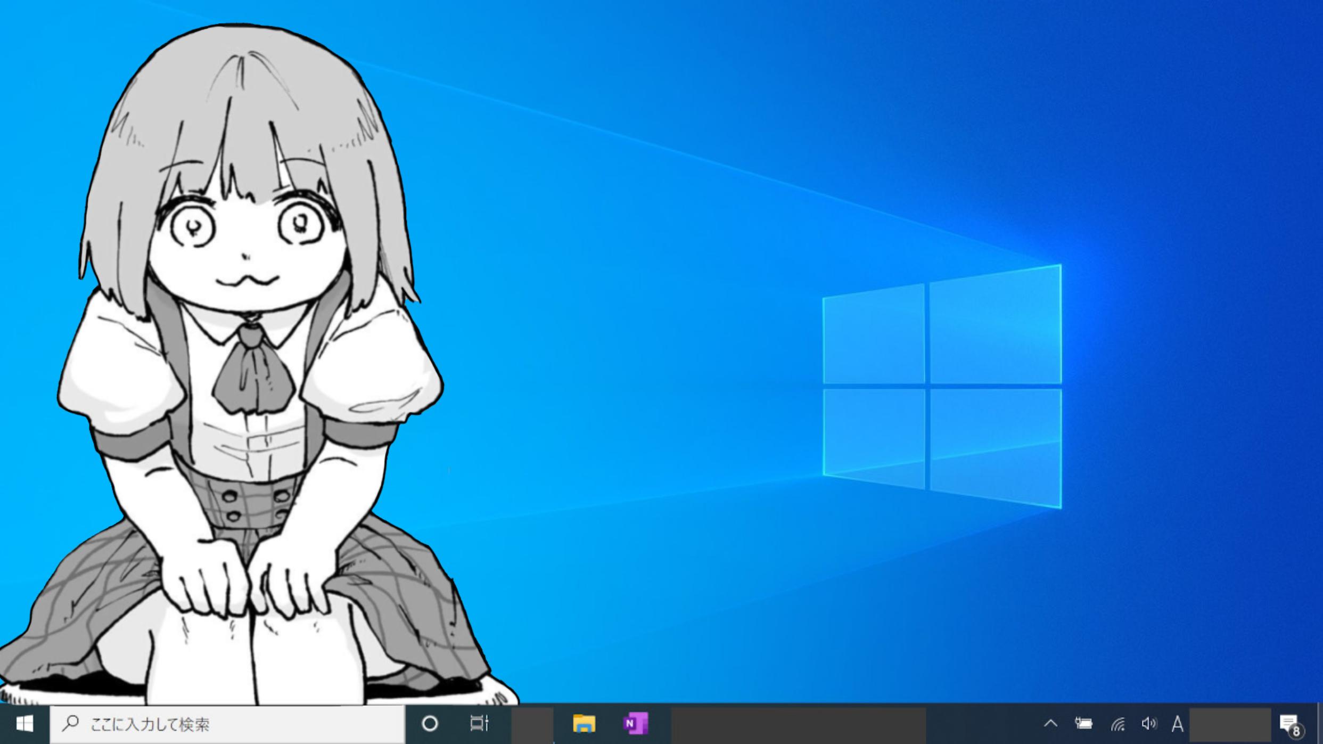Show hidden icons with the tray chevron
The width and height of the screenshot is (1323, 744).
(1050, 724)
